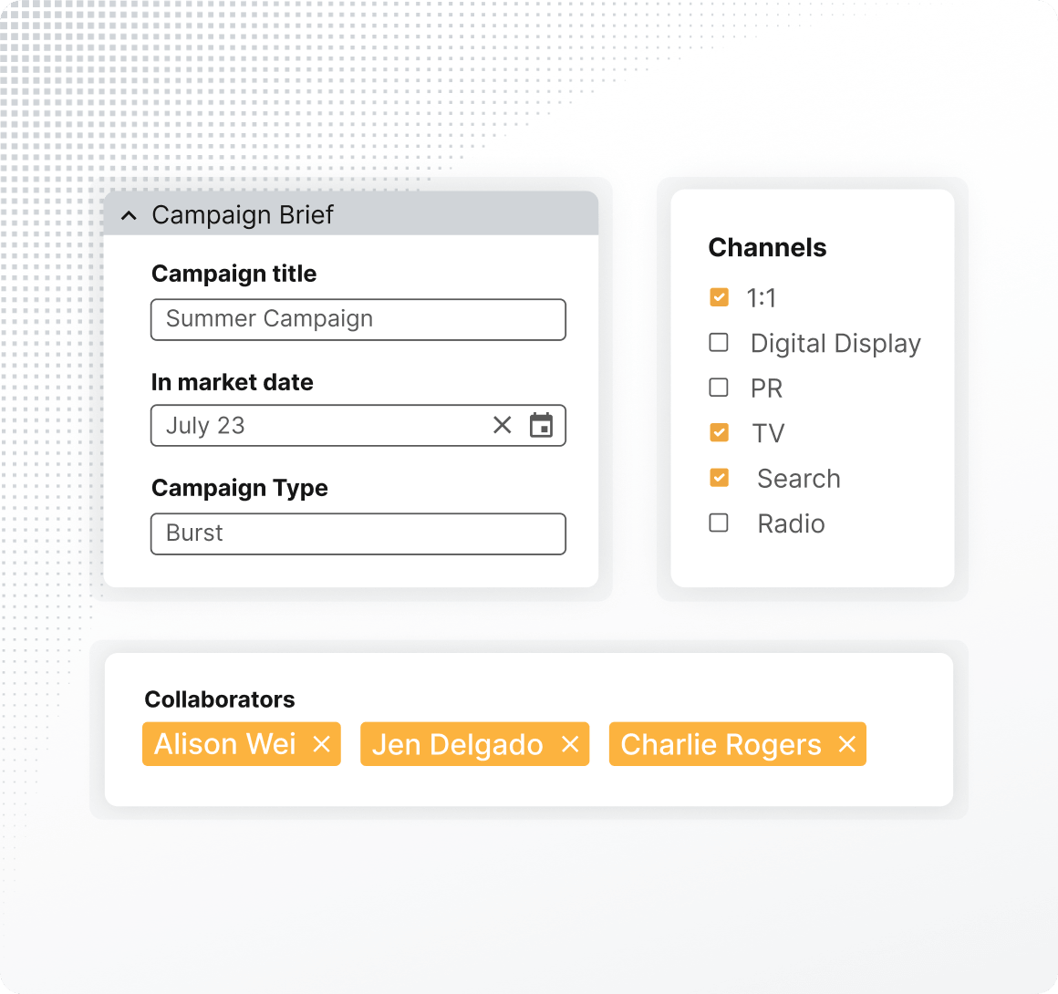Deselect the Search channel

click(x=720, y=478)
